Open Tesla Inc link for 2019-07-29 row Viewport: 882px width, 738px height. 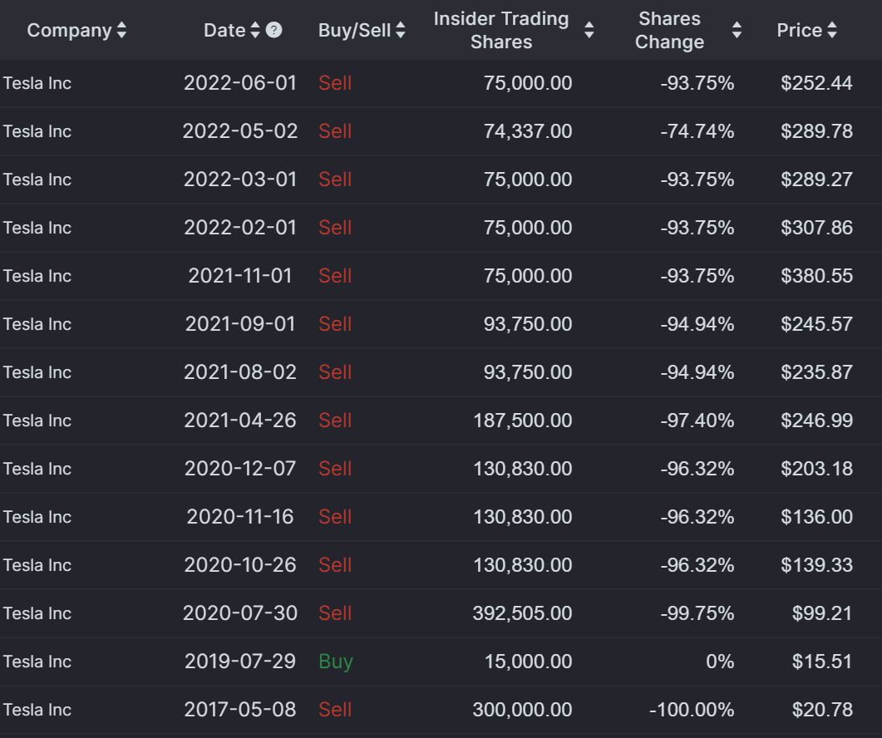[x=37, y=662]
